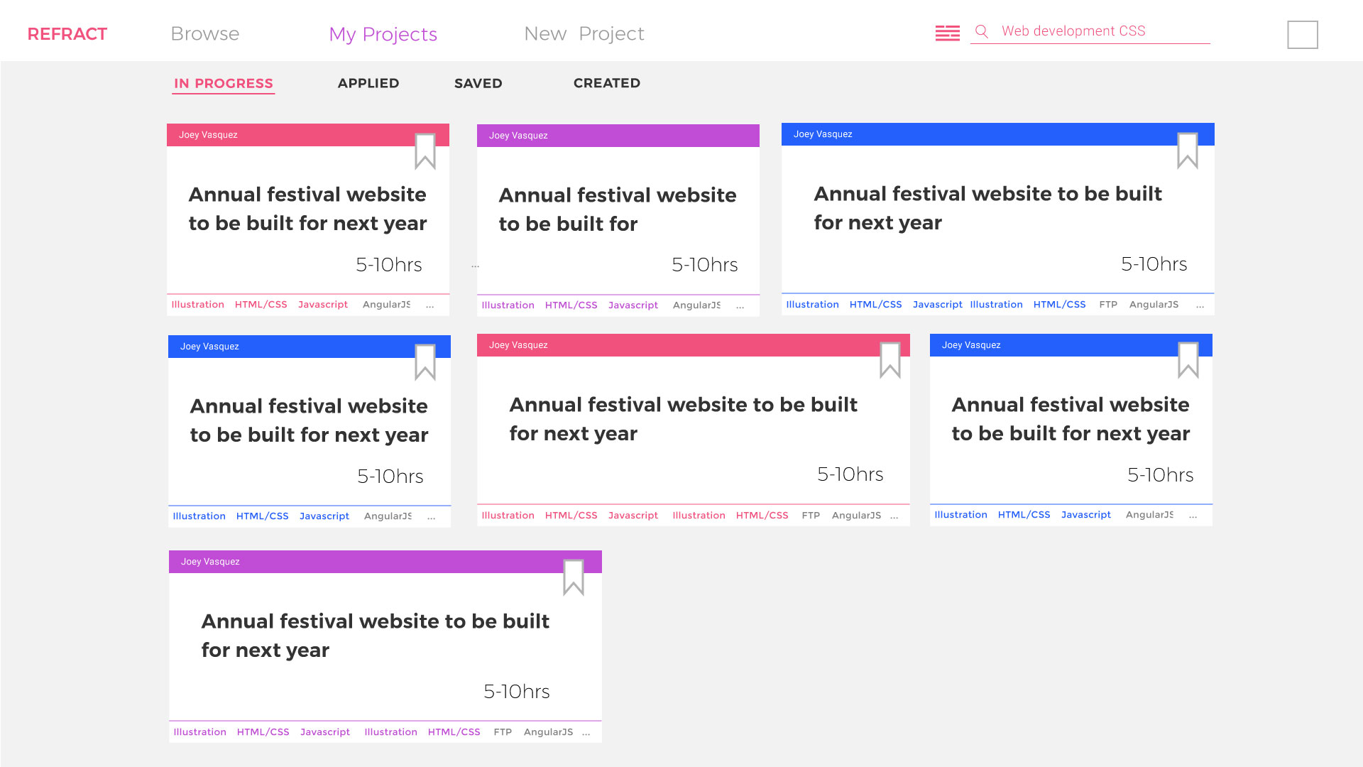Toggle bookmark on first pink card
The height and width of the screenshot is (767, 1363).
pos(425,151)
